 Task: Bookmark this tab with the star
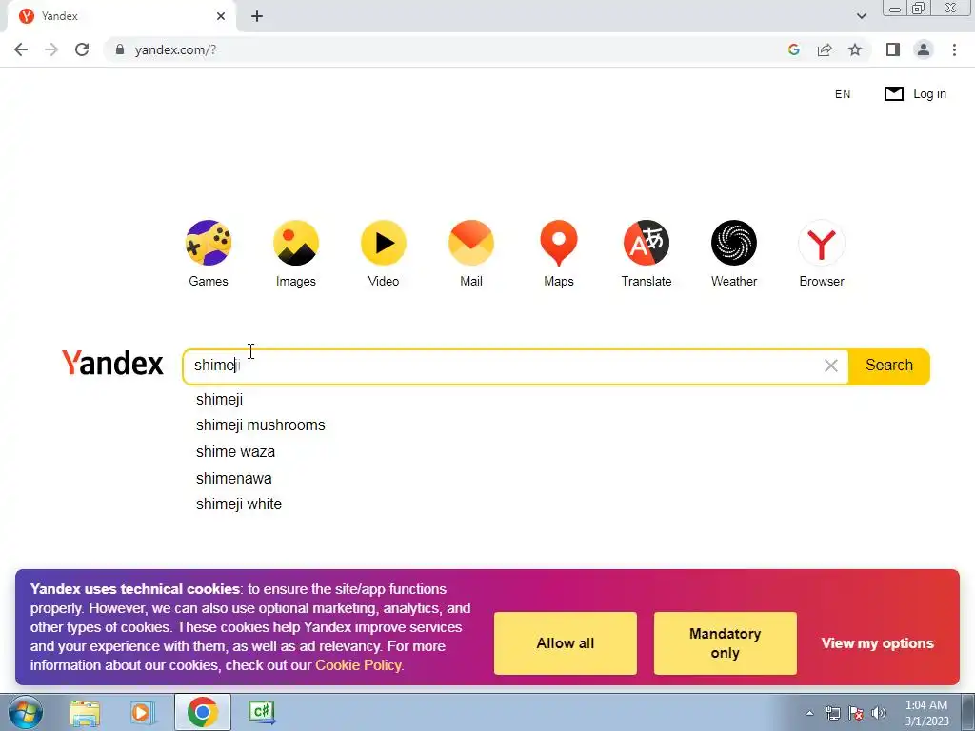click(855, 49)
